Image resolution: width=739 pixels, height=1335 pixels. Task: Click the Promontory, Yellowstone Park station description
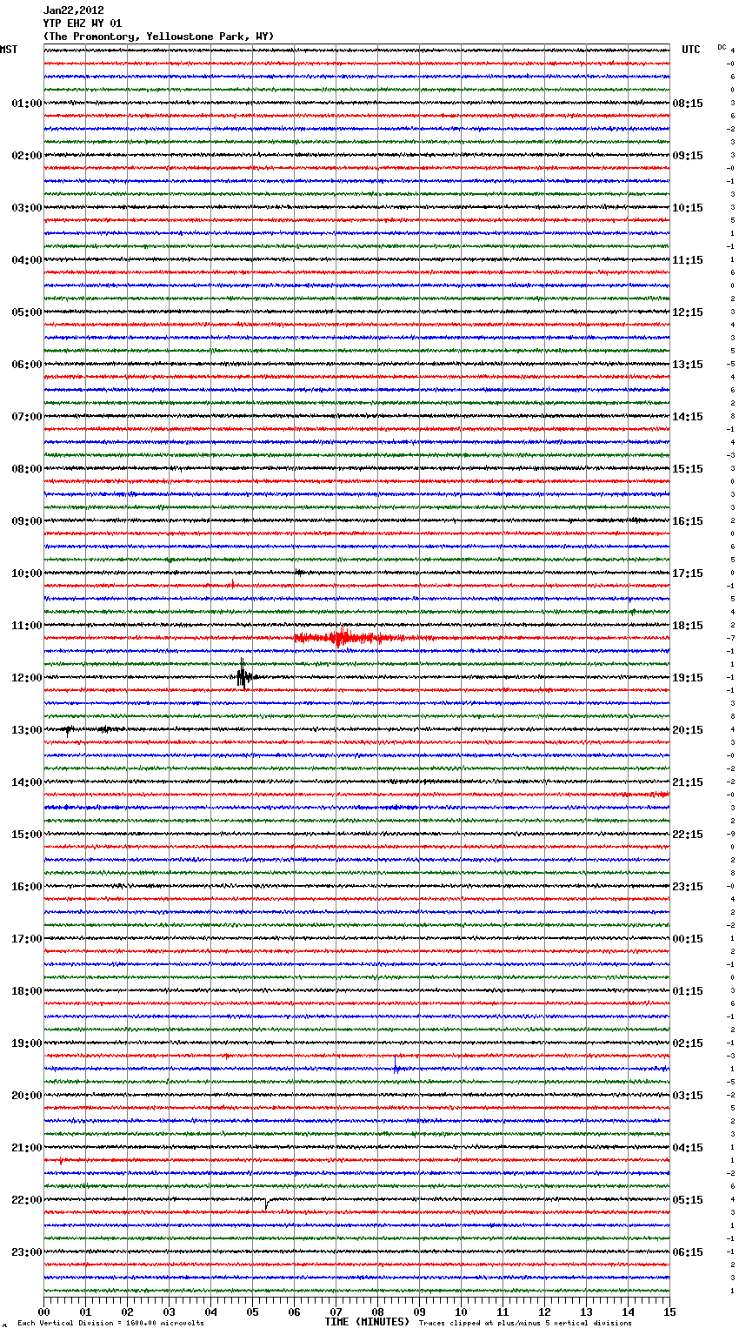tap(159, 37)
